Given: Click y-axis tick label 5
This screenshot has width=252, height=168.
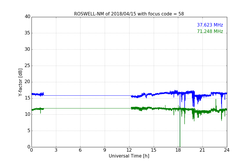Looking at the screenshot, I should (x=29, y=131).
